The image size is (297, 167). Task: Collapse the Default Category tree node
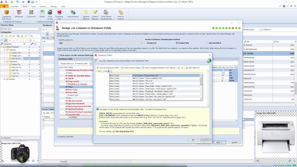point(2,47)
